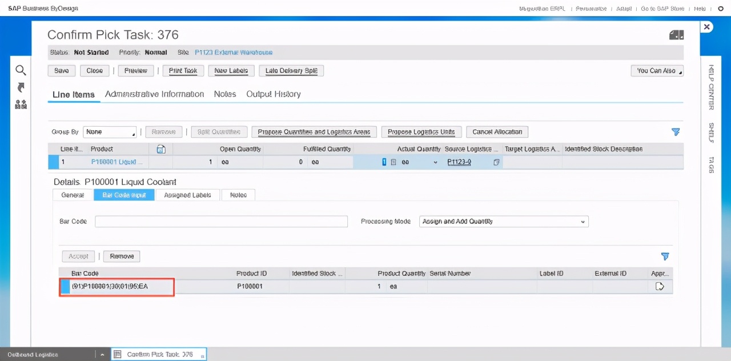Click into the Bar Code input field
Viewport: 731px width, 361px height.
click(x=221, y=222)
